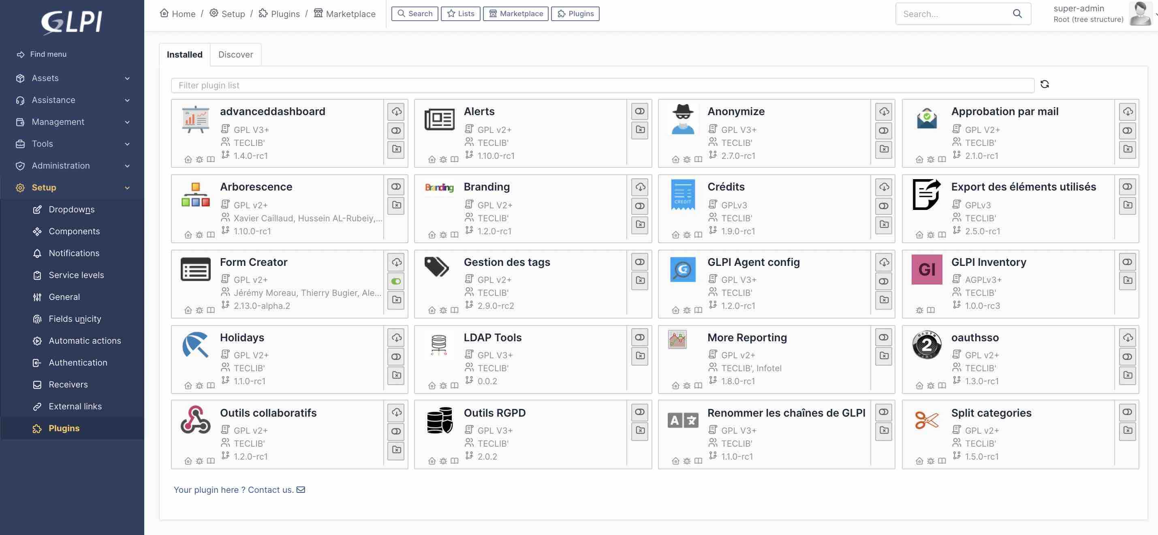Disable the Form Creator plugin toggle

point(395,281)
